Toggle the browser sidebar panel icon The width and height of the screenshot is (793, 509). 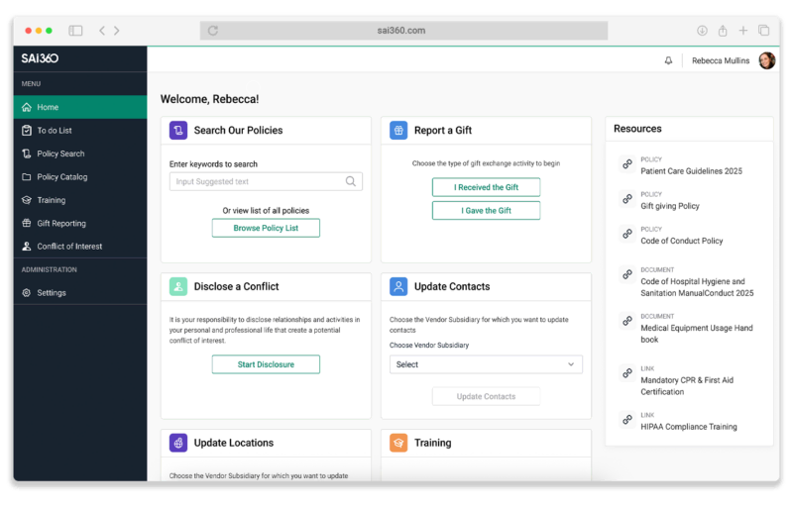click(x=75, y=31)
